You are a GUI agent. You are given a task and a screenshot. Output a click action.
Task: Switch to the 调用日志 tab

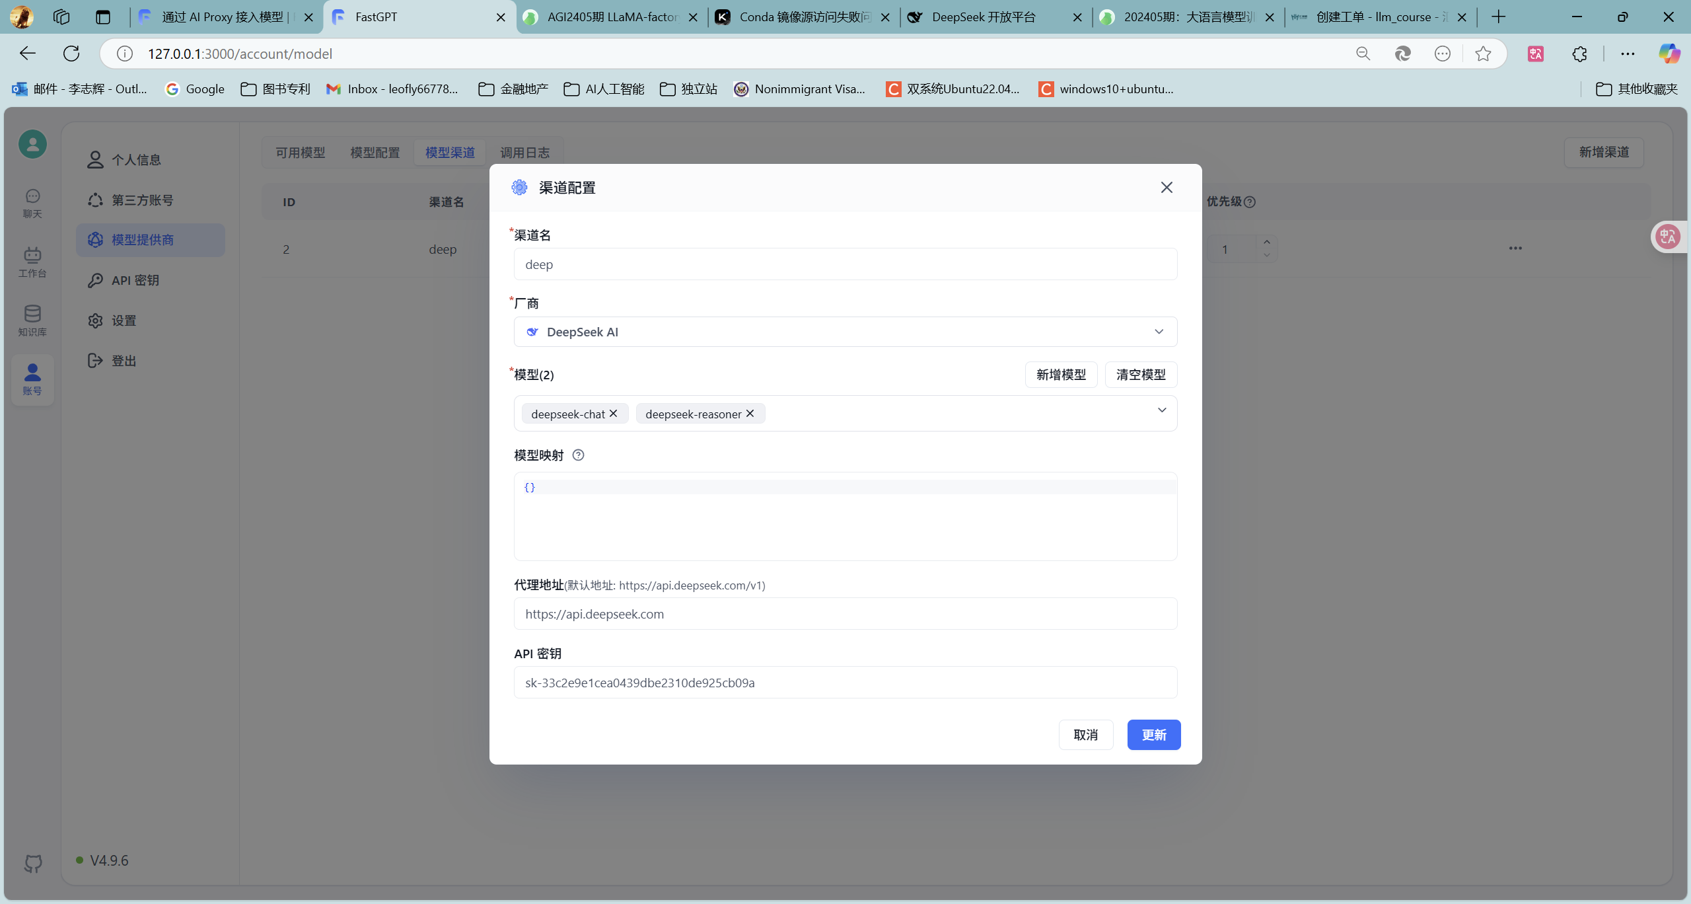click(524, 153)
